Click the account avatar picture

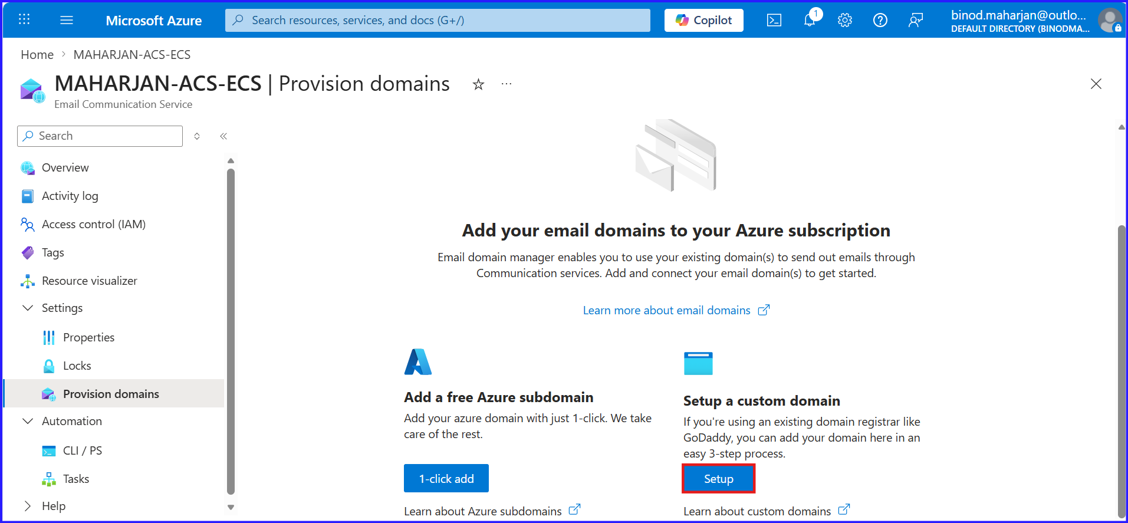(1110, 20)
